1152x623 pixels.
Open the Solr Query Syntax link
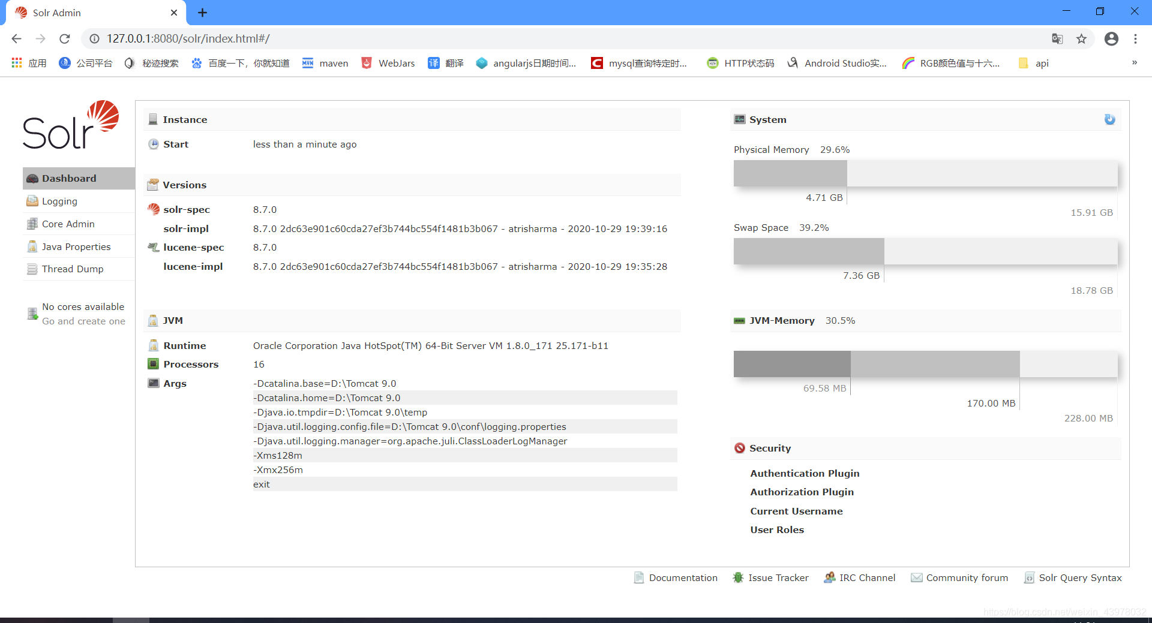[x=1073, y=577]
